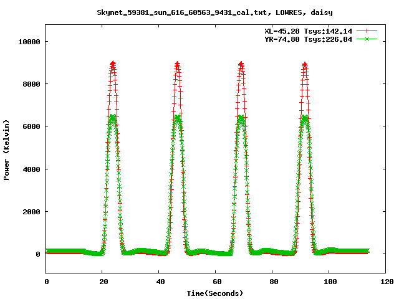Click the red legend line sample
Screen dimensions: 399x299
pos(367,31)
